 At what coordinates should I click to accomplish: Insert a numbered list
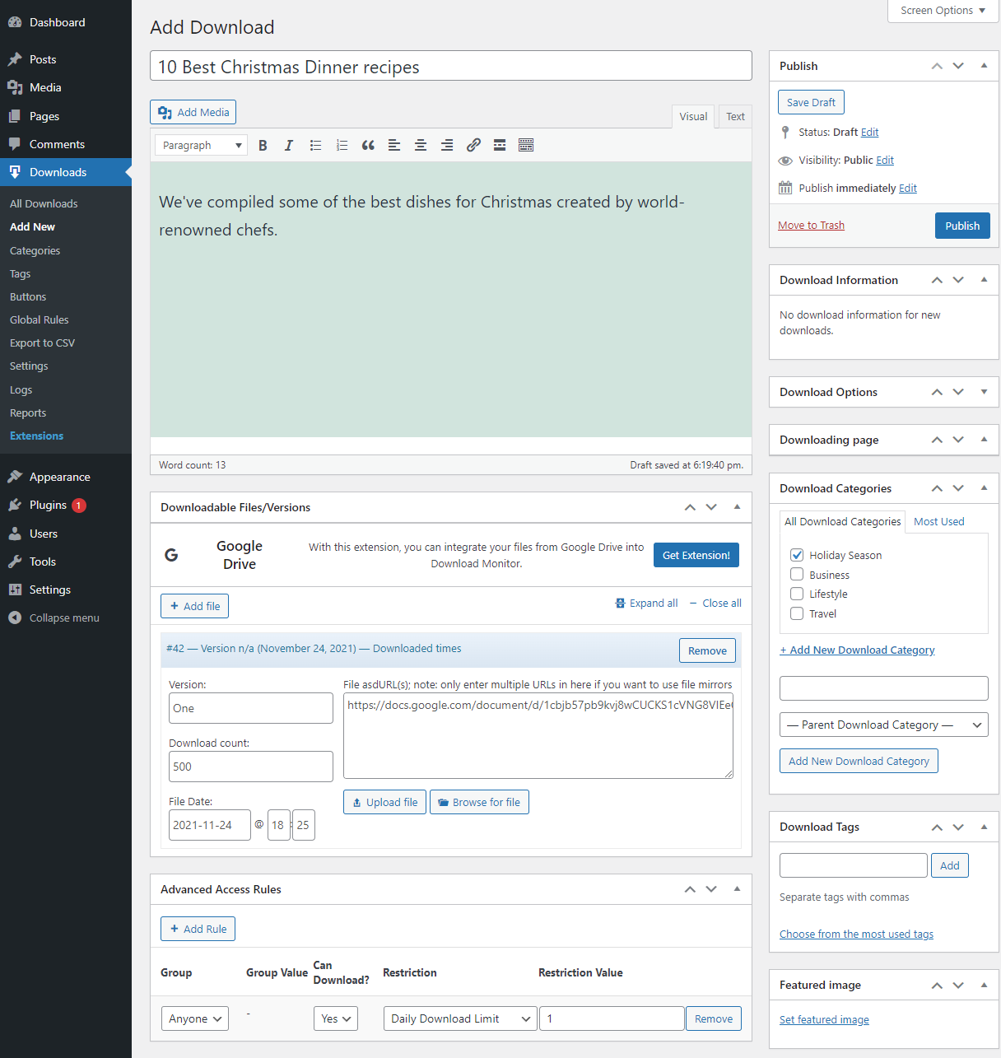click(342, 146)
